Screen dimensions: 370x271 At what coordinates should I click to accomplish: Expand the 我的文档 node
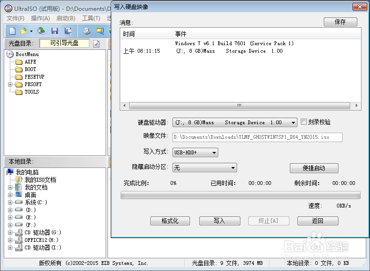(x=10, y=187)
